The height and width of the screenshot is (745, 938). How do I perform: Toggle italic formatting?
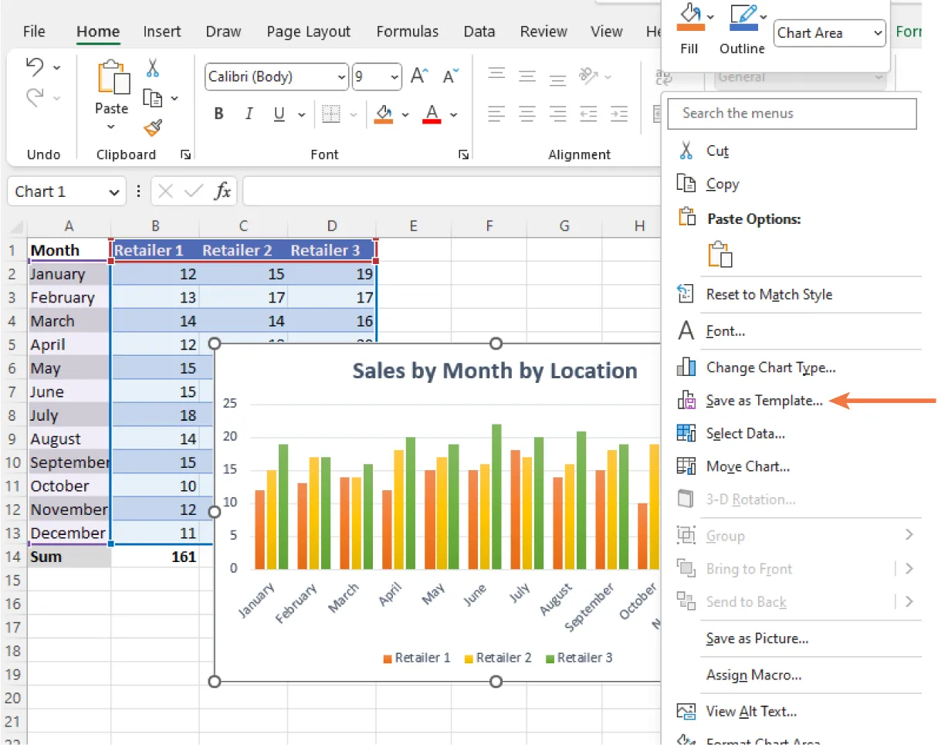tap(249, 113)
